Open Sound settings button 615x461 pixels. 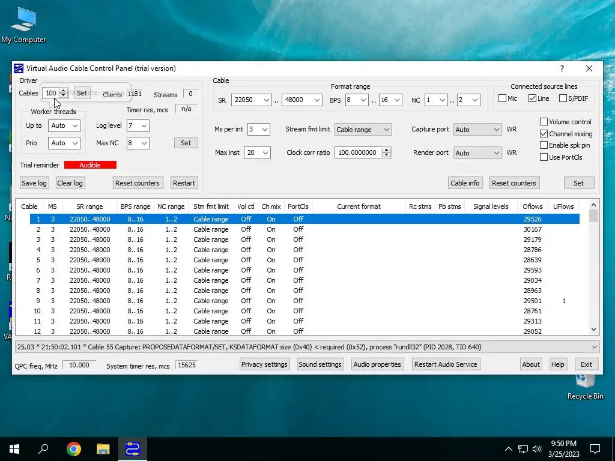320,364
